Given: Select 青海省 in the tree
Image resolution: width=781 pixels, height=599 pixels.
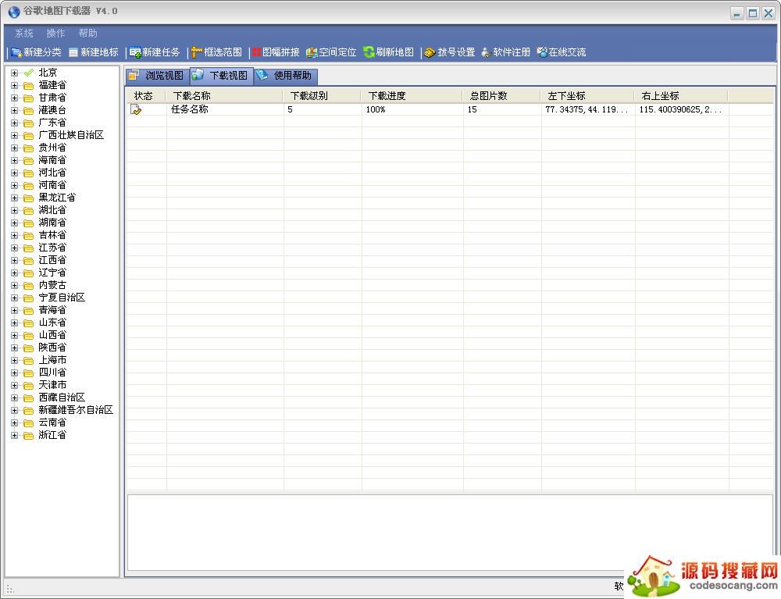Looking at the screenshot, I should tap(52, 310).
